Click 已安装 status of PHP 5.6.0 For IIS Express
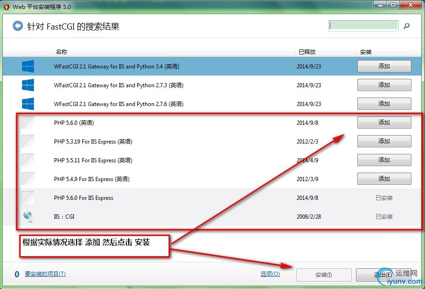The image size is (425, 289). click(384, 198)
